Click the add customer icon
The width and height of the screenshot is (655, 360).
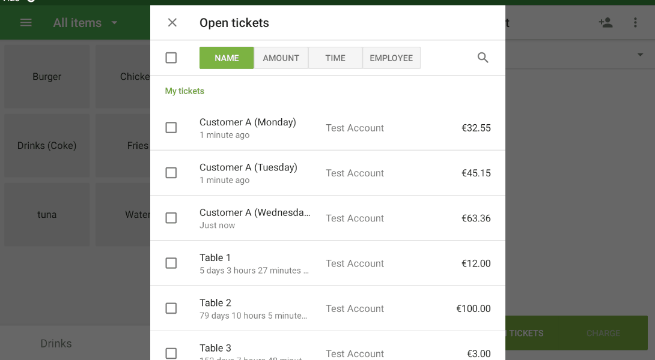(x=605, y=23)
